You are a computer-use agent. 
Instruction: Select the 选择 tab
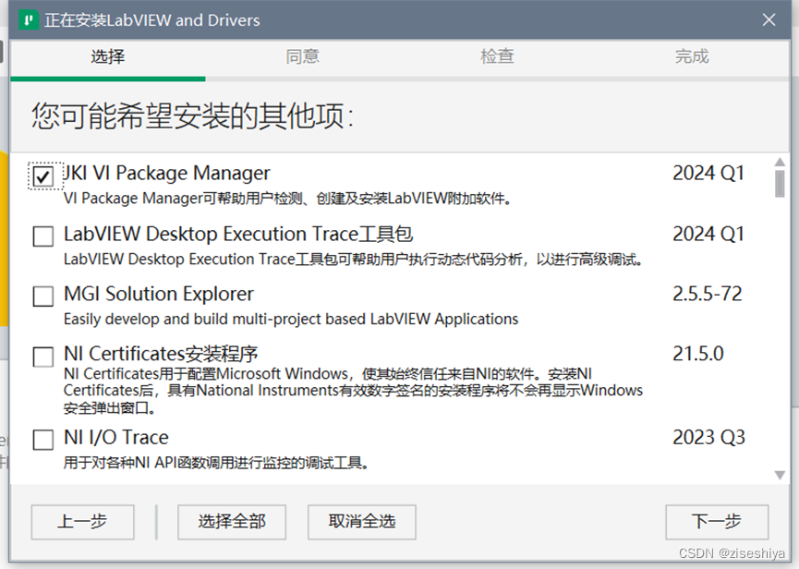107,56
